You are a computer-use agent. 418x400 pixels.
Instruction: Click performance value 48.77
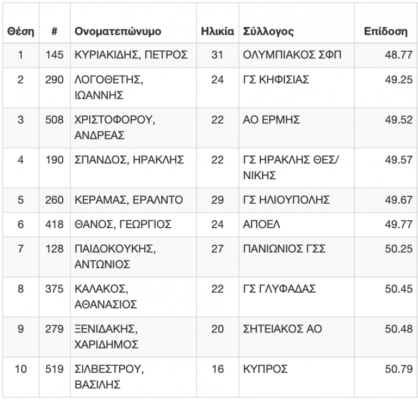click(x=398, y=55)
